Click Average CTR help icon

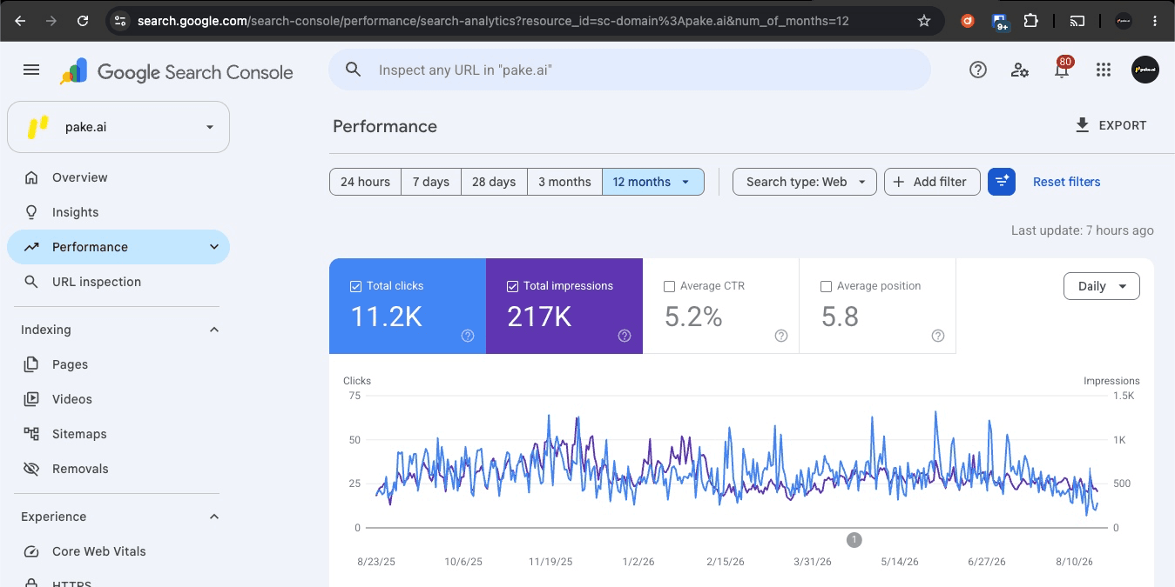point(781,336)
